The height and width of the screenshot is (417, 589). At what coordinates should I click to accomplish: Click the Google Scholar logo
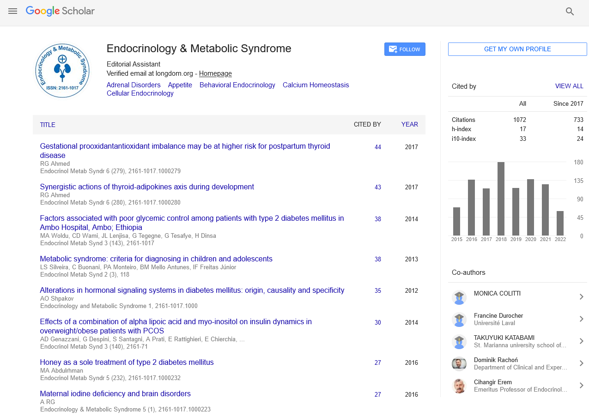pos(60,11)
